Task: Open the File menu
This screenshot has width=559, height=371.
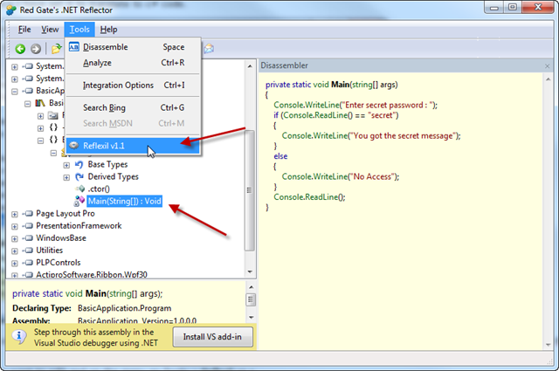Action: tap(24, 29)
